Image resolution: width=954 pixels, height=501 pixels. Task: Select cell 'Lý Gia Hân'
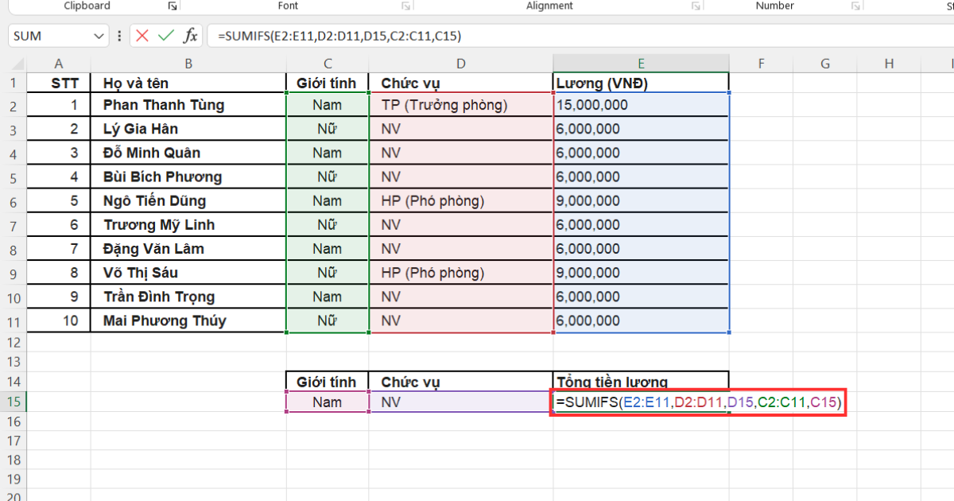click(188, 129)
